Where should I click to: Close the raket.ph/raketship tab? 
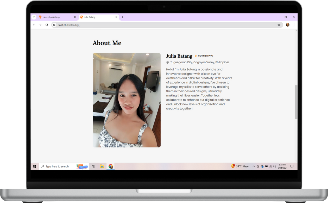point(75,17)
